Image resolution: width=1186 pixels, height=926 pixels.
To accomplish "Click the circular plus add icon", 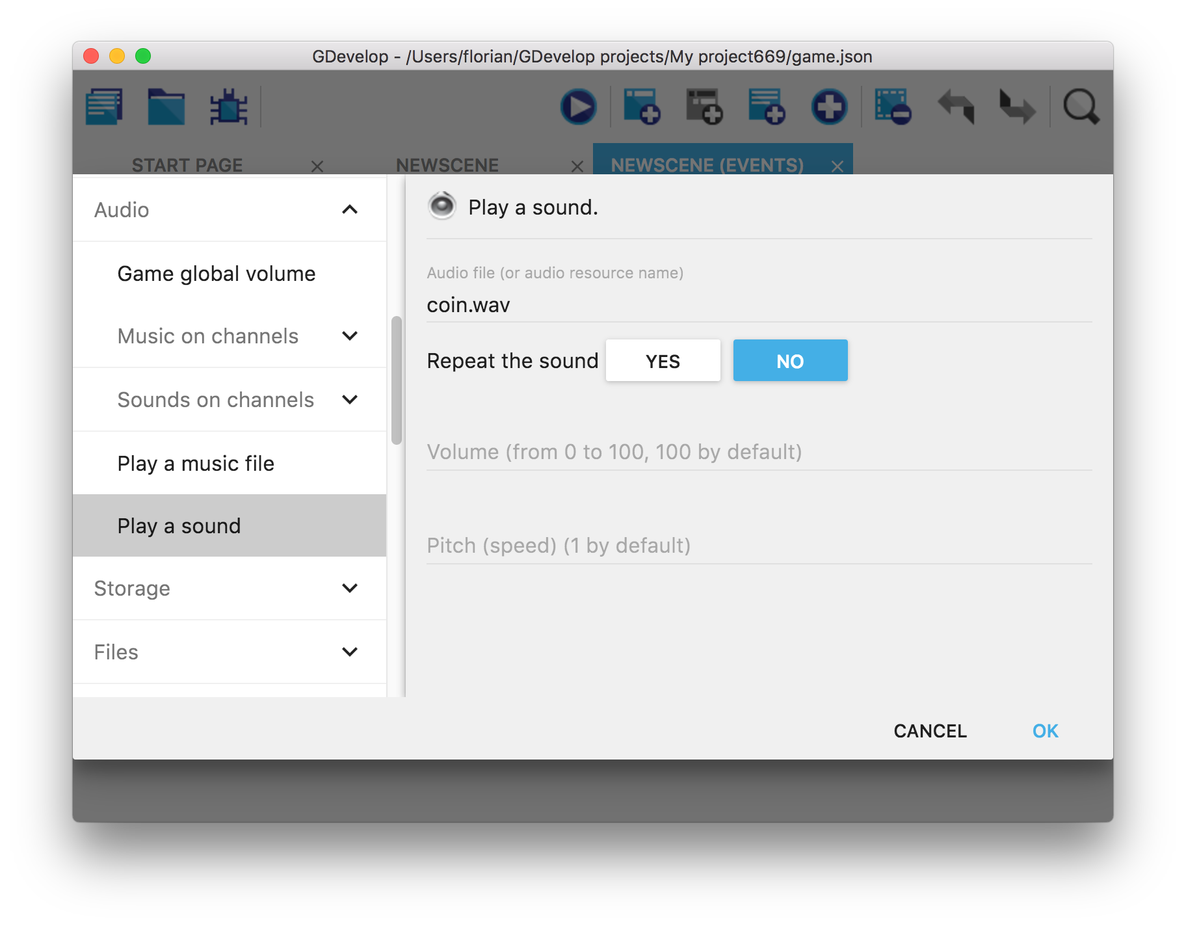I will click(x=829, y=107).
